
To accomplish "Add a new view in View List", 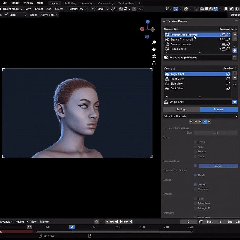I will point(235,73).
